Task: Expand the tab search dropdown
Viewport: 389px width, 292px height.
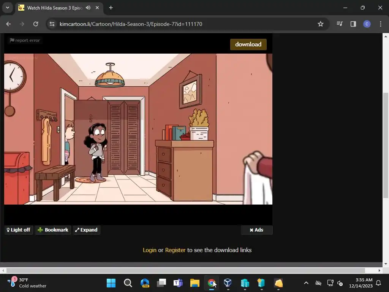Action: tap(8, 8)
